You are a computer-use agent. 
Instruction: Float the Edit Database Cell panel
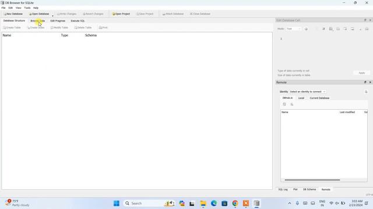(365, 20)
